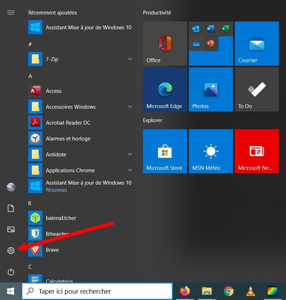Image resolution: width=286 pixels, height=300 pixels.
Task: Open the rainbow film-strip app on taskbar
Action: 273,291
